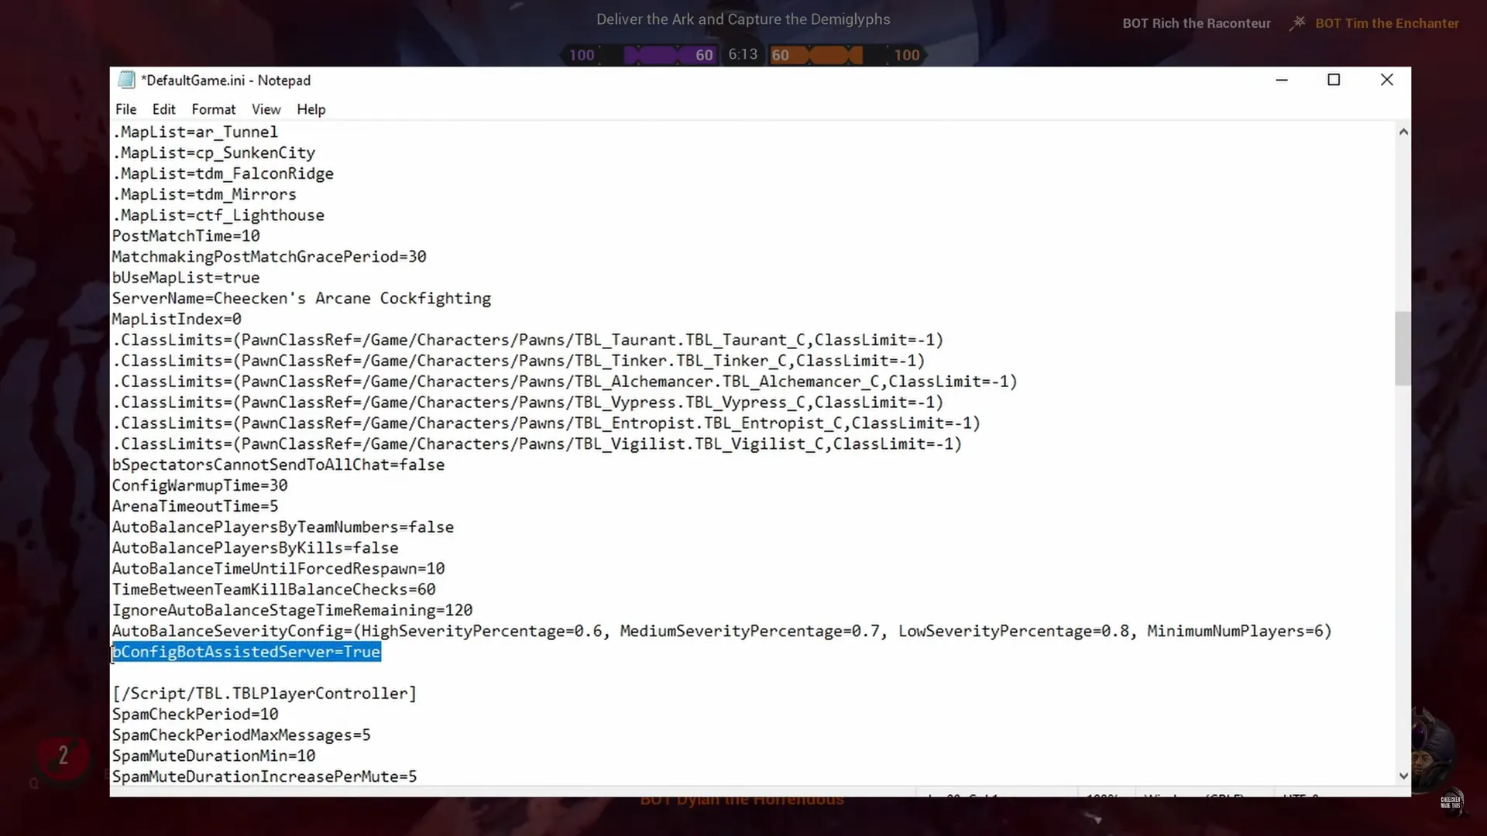Click BOT Rich the Raconteur in the kill feed
This screenshot has width=1487, height=836.
pyautogui.click(x=1197, y=23)
